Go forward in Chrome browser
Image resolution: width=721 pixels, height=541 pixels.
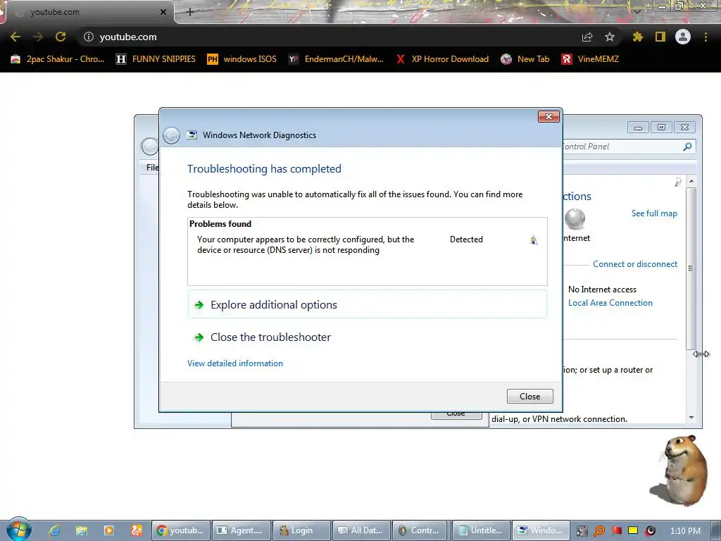[38, 37]
